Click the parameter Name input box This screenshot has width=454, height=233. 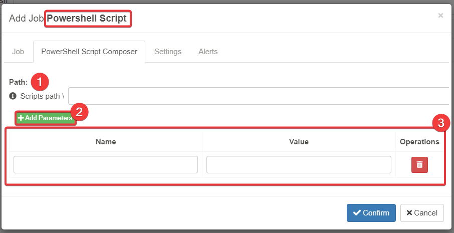tap(106, 165)
